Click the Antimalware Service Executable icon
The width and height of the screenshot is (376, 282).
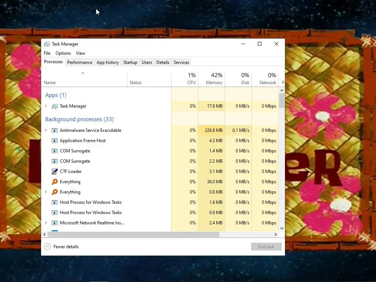click(x=55, y=130)
